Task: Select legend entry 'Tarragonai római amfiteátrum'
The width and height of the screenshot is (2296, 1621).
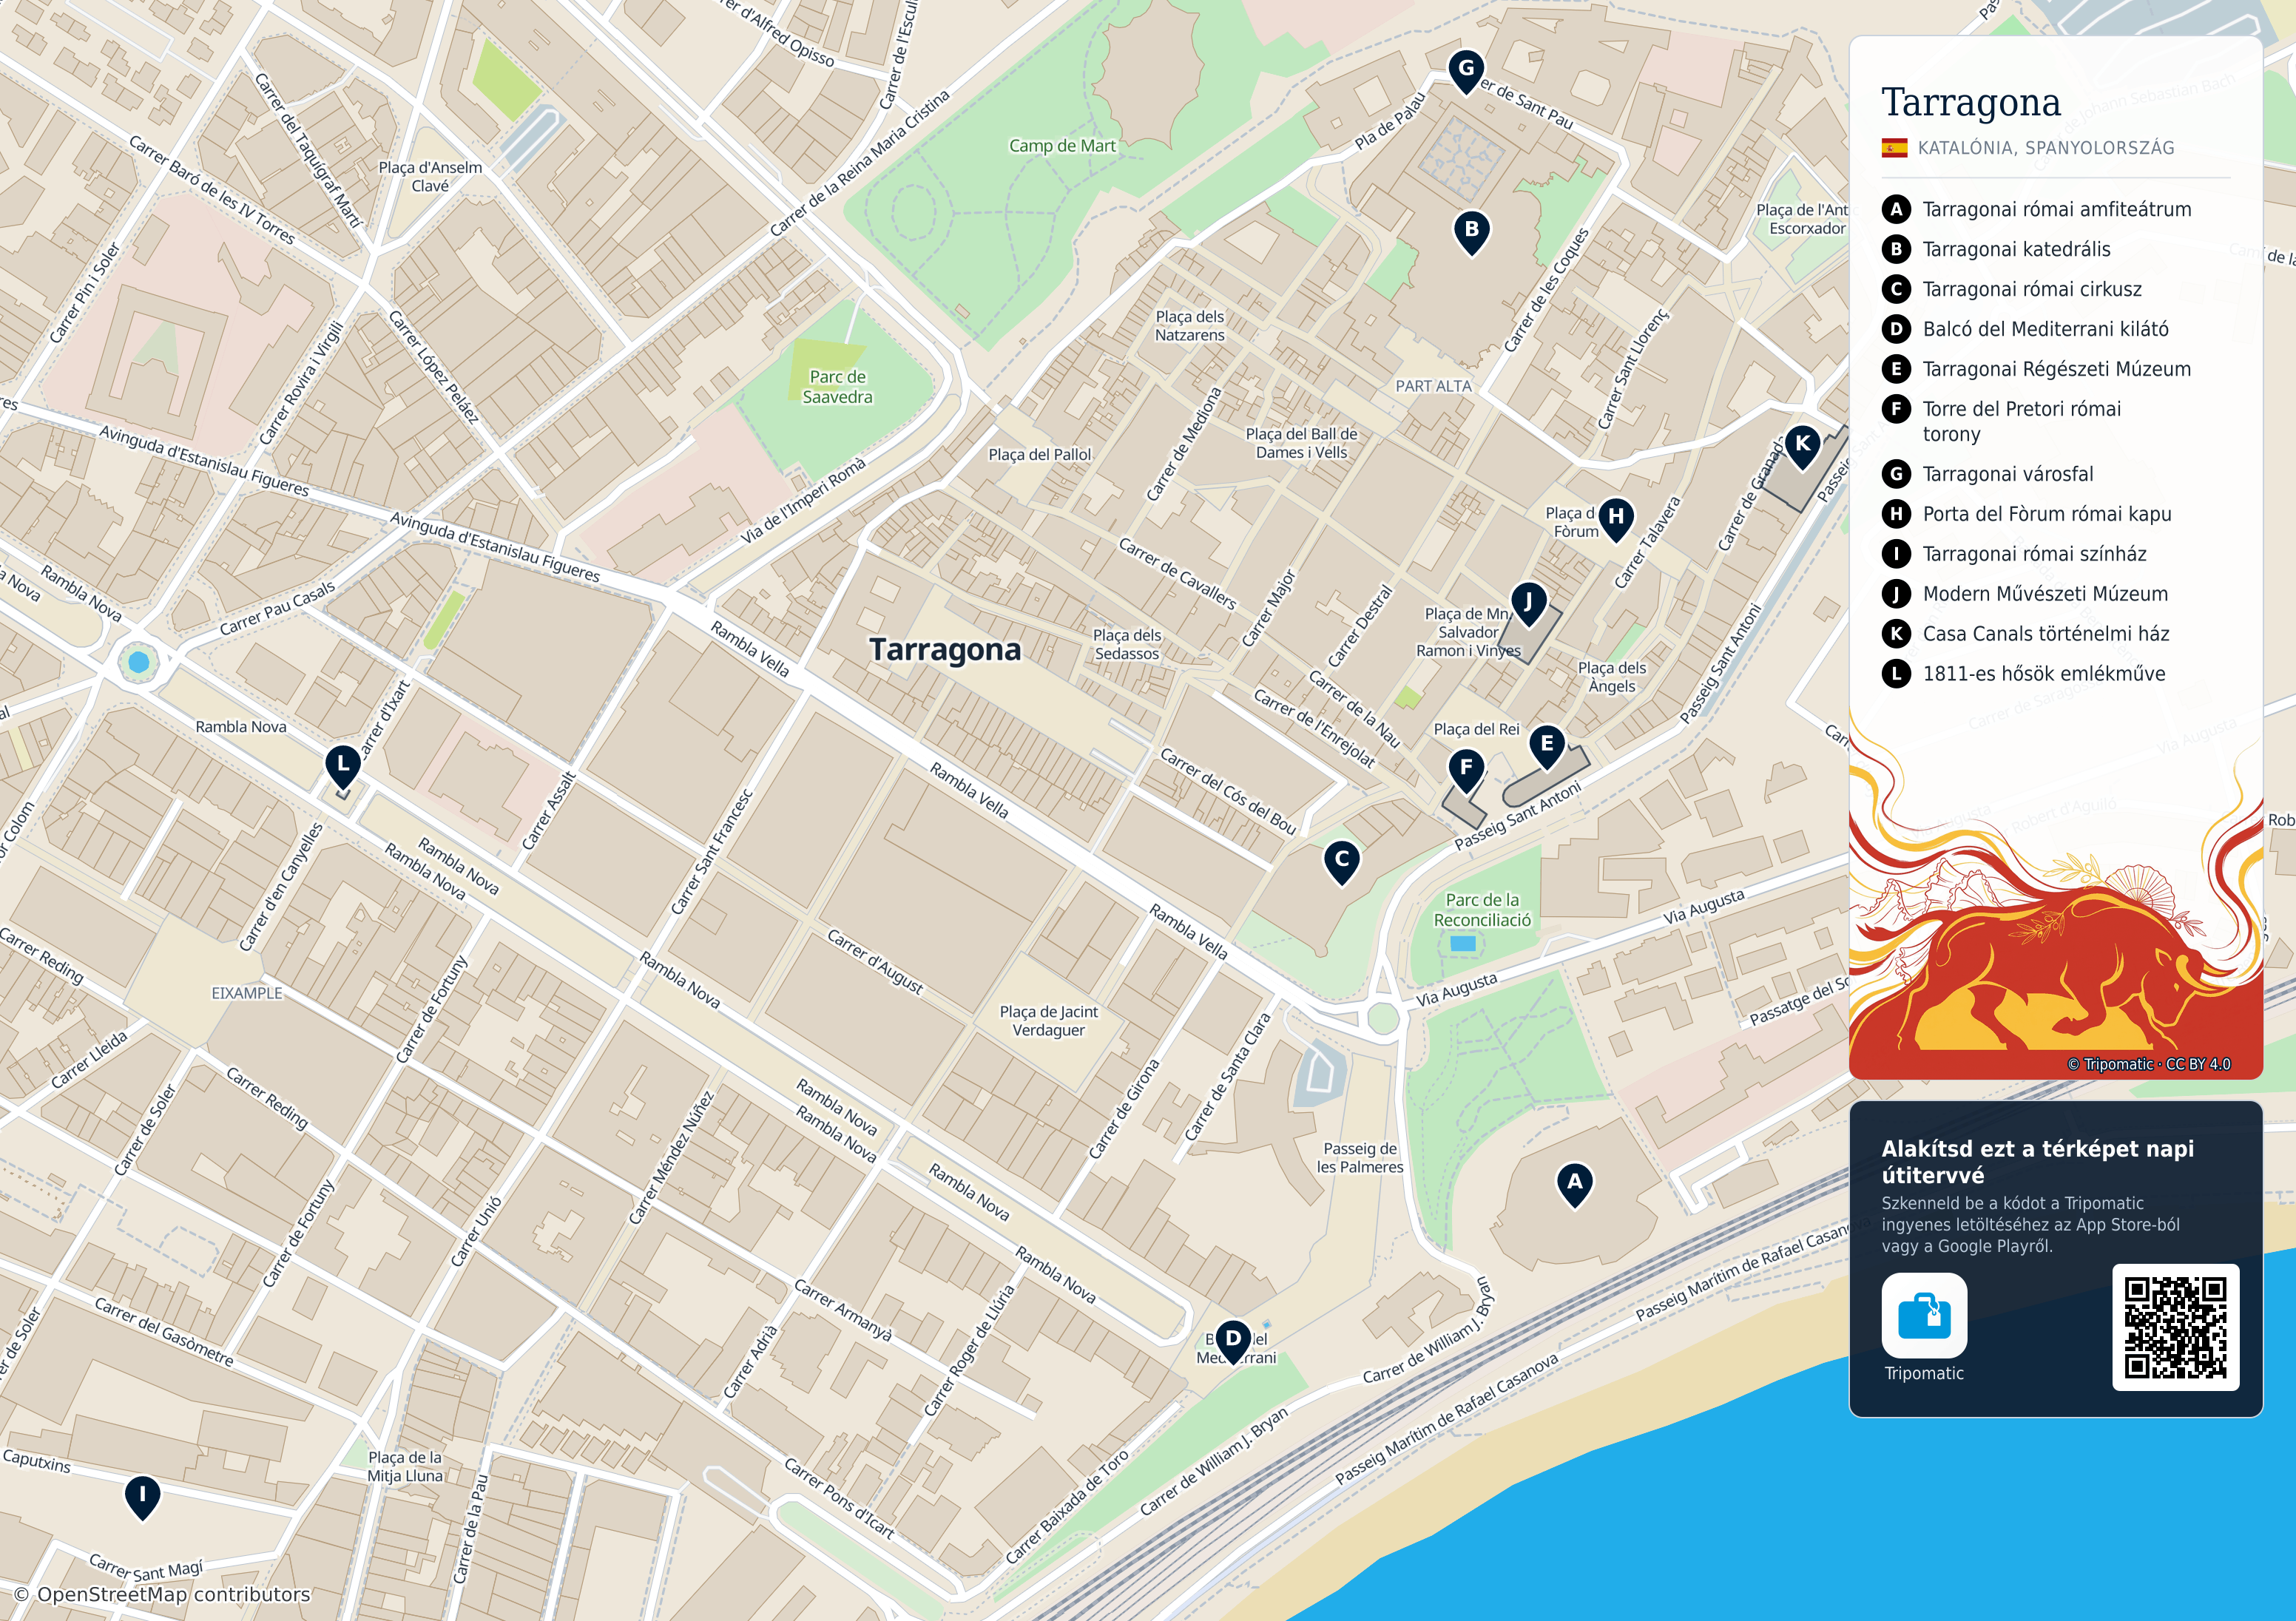Action: pos(2036,209)
